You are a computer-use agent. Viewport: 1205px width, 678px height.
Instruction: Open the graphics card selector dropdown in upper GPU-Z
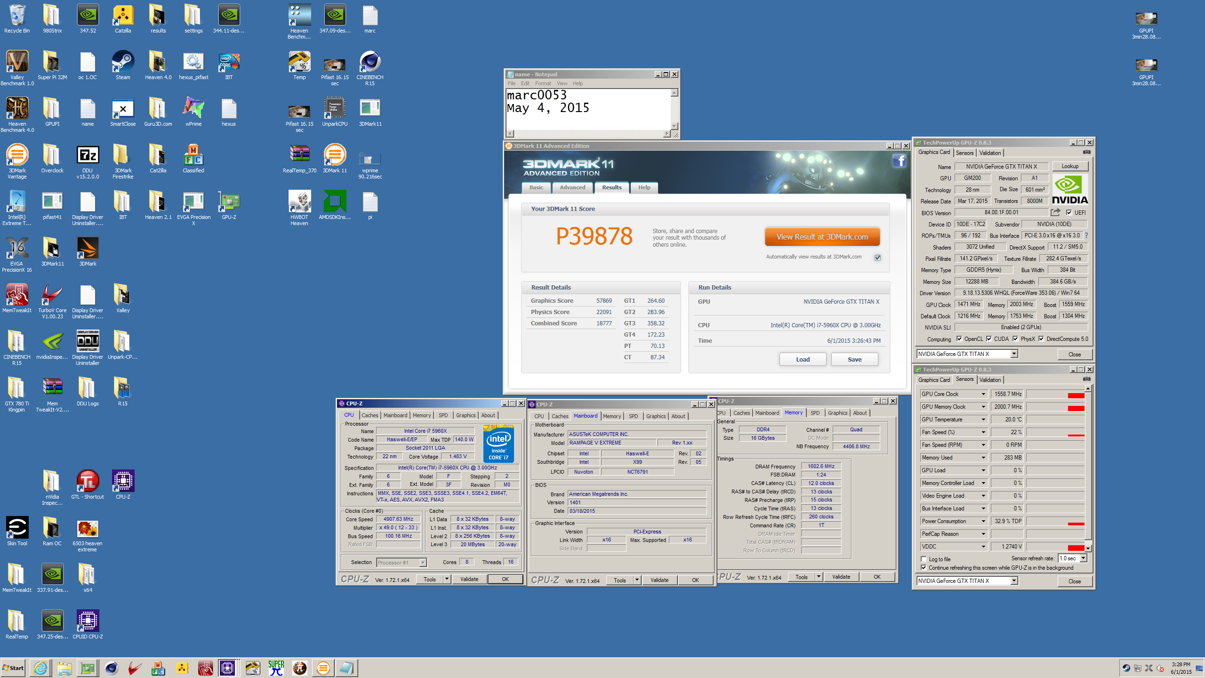[1014, 354]
